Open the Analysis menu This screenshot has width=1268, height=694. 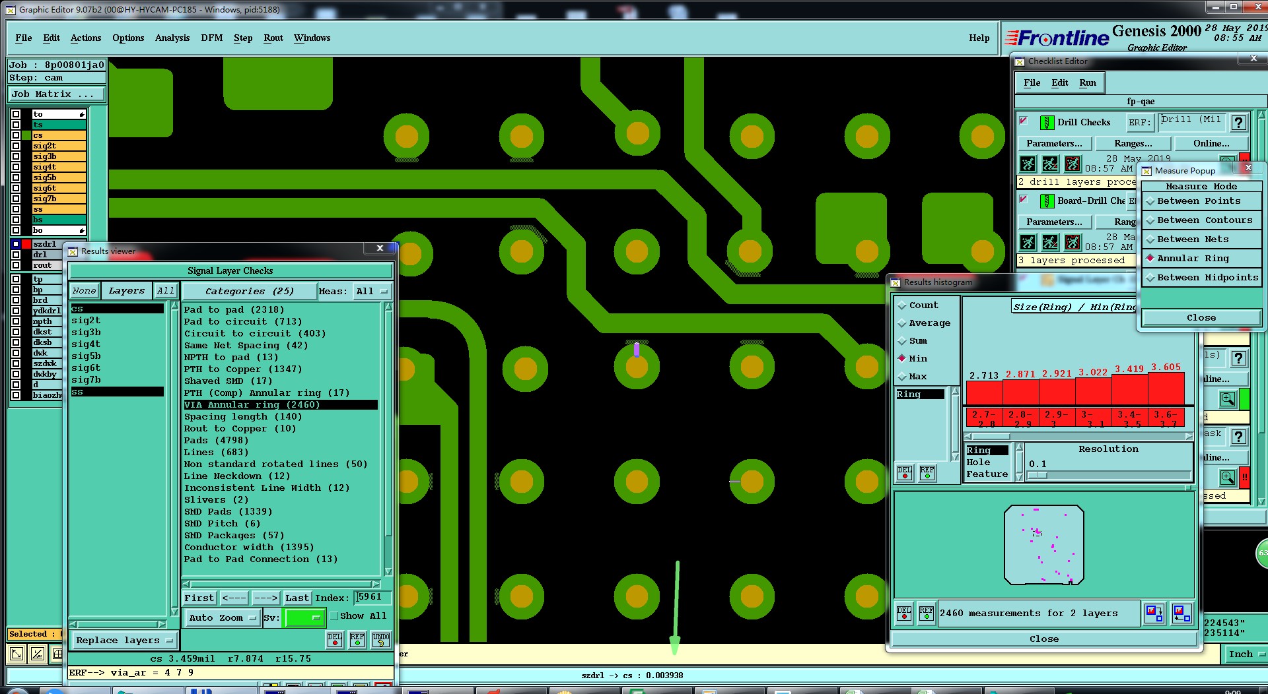pyautogui.click(x=172, y=38)
